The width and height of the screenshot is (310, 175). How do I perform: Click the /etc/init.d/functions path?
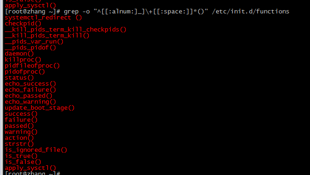coord(250,12)
